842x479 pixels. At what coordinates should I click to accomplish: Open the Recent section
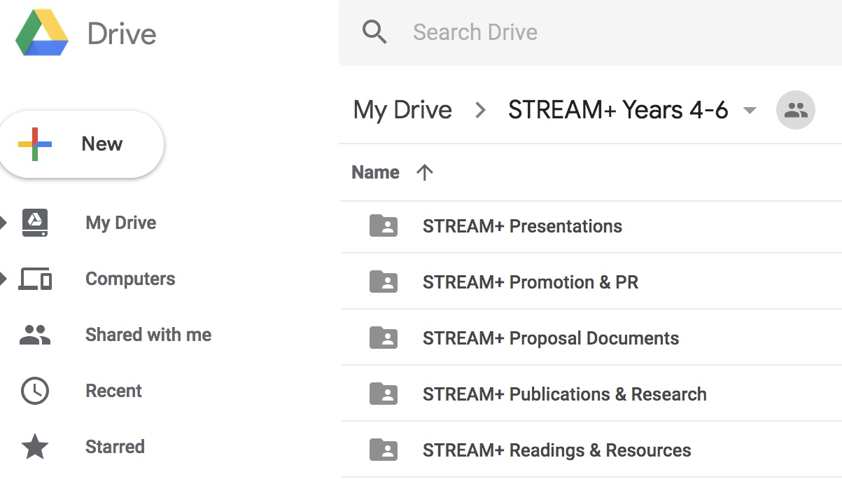point(113,391)
